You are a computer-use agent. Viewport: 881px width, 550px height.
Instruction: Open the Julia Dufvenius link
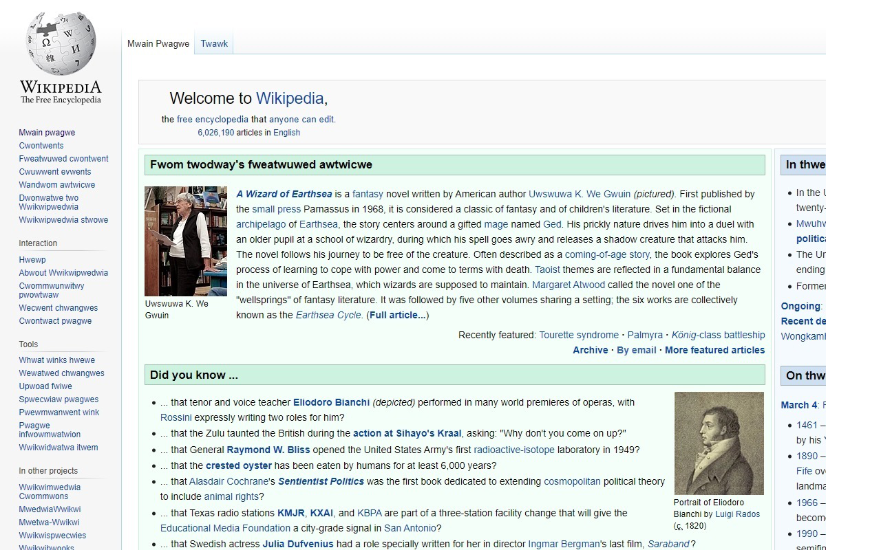(298, 544)
